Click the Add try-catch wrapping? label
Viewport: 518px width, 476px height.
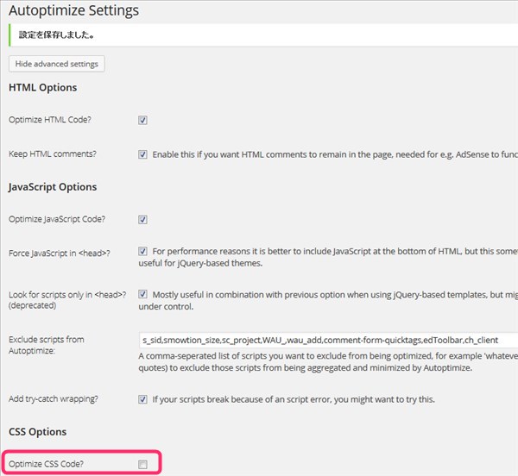tap(54, 398)
